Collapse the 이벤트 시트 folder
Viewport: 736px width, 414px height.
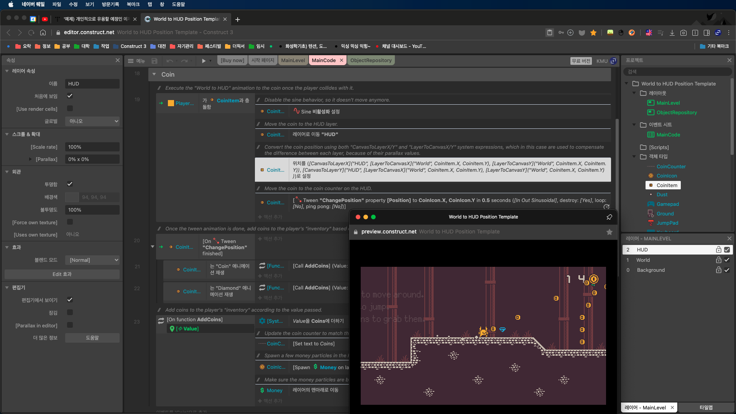click(634, 125)
